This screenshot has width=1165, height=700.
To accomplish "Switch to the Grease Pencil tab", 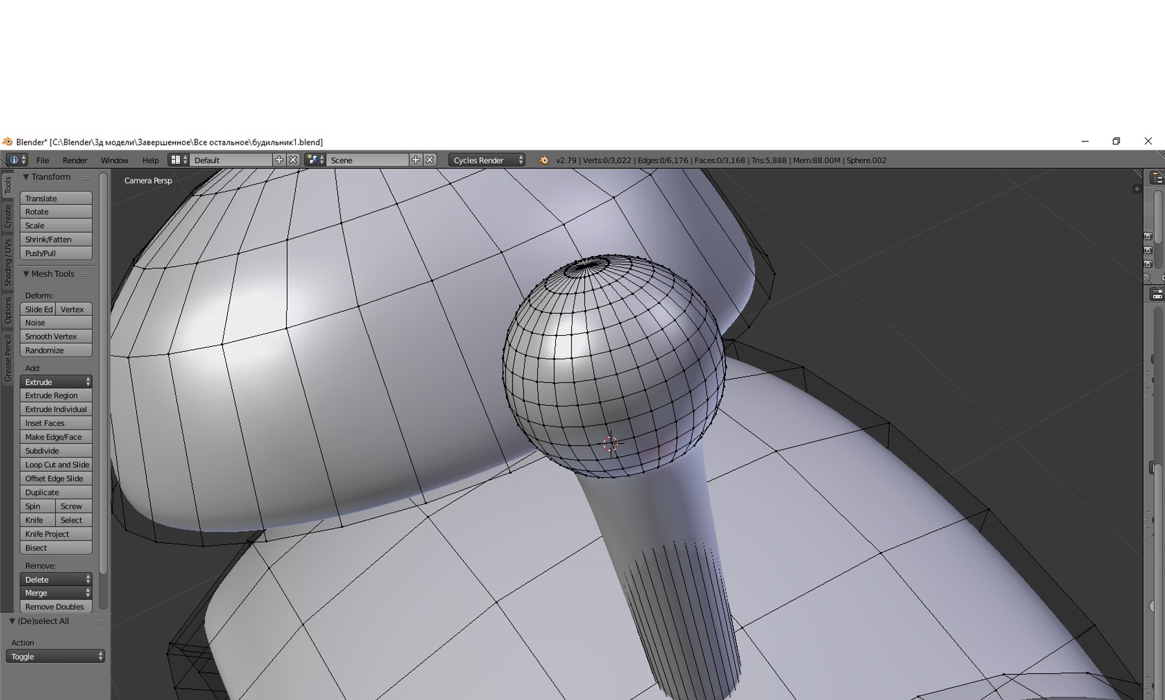I will click(x=8, y=358).
